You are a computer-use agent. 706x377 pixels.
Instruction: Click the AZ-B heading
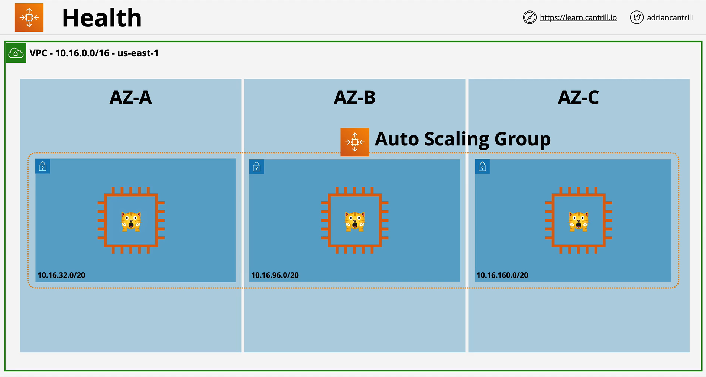355,98
